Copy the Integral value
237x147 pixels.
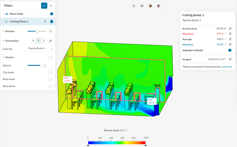click(230, 59)
